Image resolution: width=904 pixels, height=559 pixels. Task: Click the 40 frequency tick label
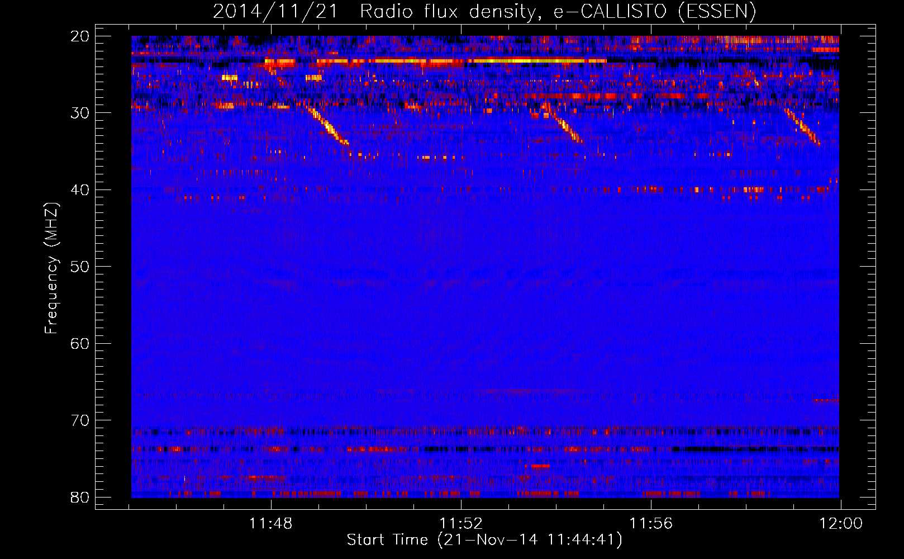point(80,190)
